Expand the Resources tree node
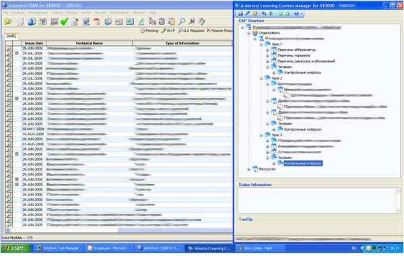Viewport: 404px width, 256px height. point(248,169)
